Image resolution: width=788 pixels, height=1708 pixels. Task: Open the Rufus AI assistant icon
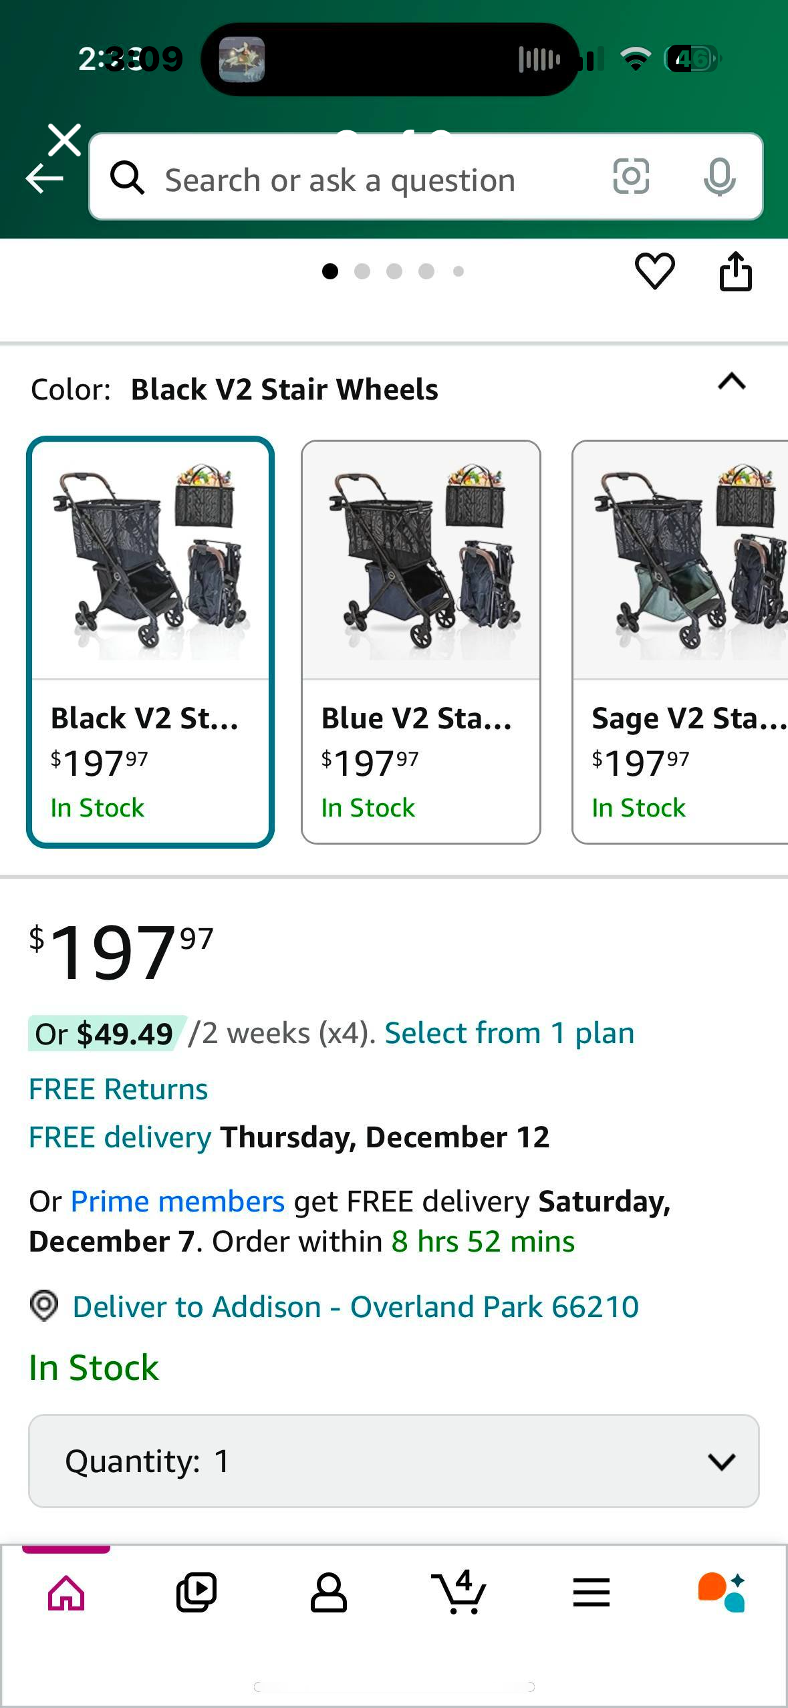(722, 1593)
